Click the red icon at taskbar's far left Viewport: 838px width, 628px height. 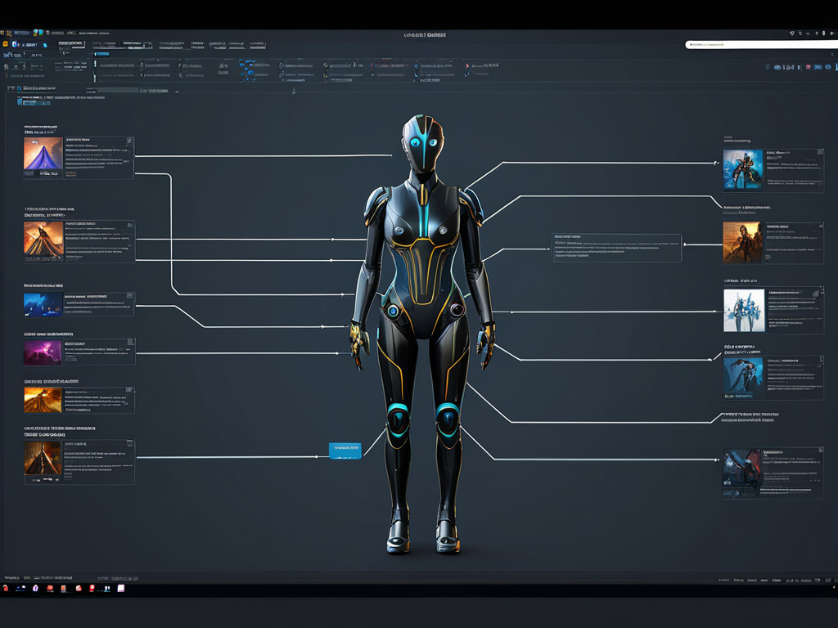coord(6,588)
